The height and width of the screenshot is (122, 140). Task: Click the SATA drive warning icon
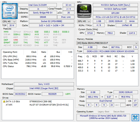tap(4, 101)
